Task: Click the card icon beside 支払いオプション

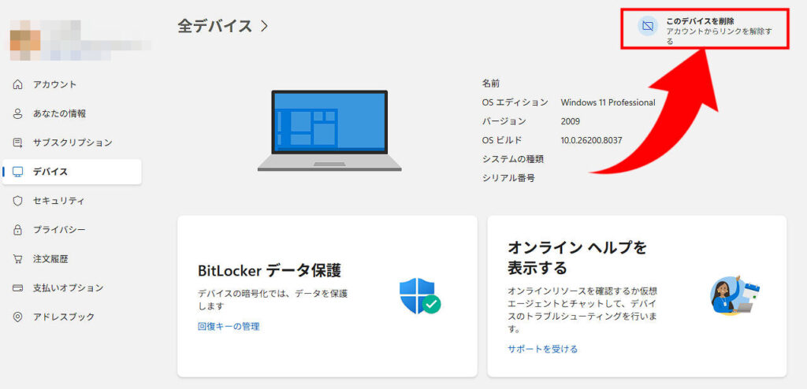Action: click(x=18, y=287)
